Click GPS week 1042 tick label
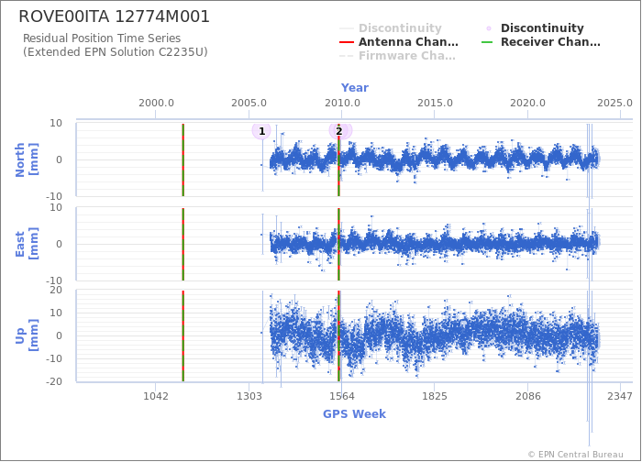The image size is (642, 462). (156, 396)
